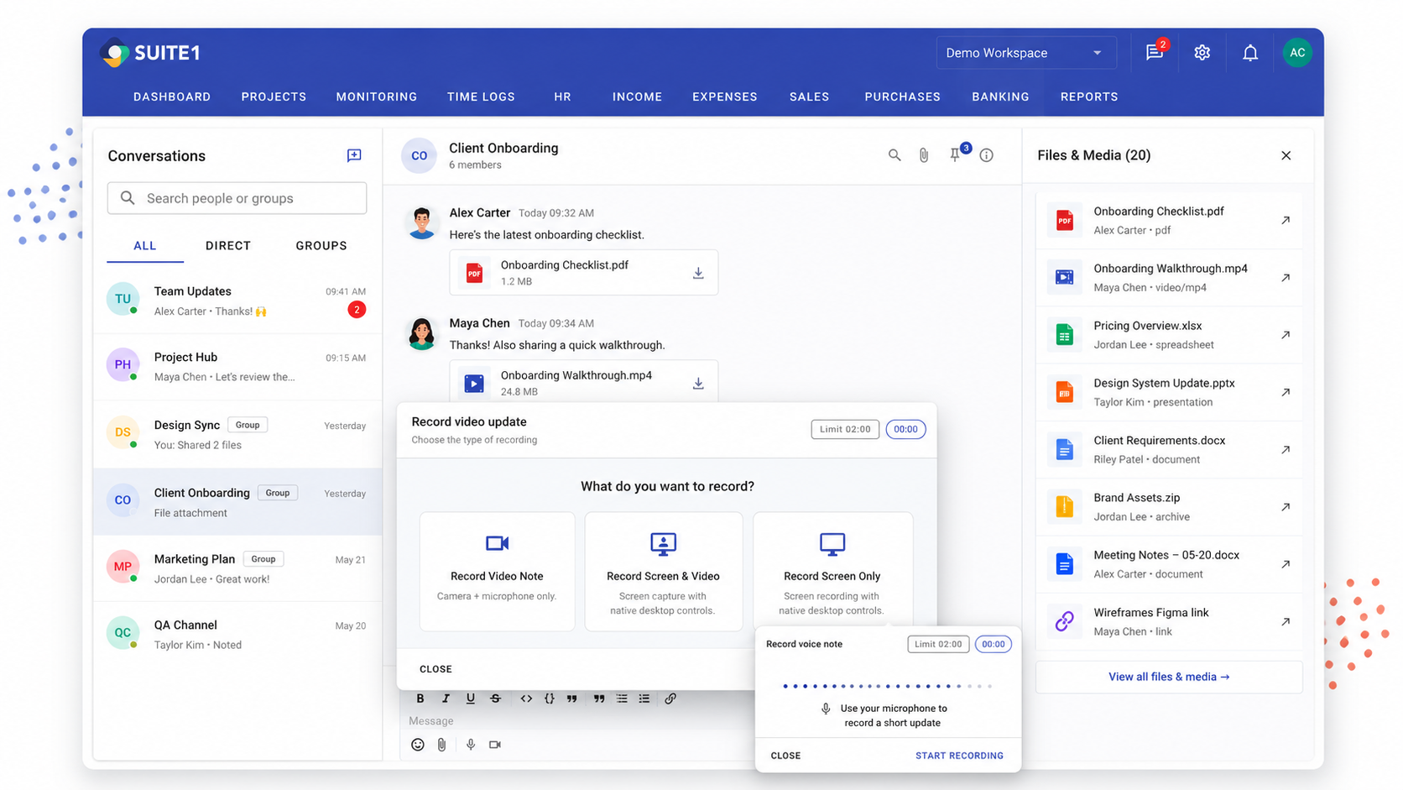This screenshot has width=1403, height=790.
Task: Download Onboarding Walkthrough.mp4 from the chat
Action: pos(698,383)
